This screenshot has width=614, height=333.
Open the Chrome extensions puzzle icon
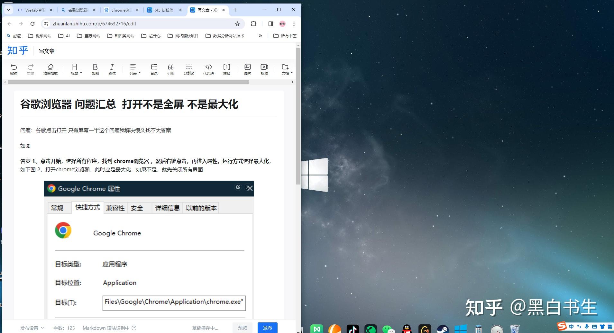(x=253, y=24)
